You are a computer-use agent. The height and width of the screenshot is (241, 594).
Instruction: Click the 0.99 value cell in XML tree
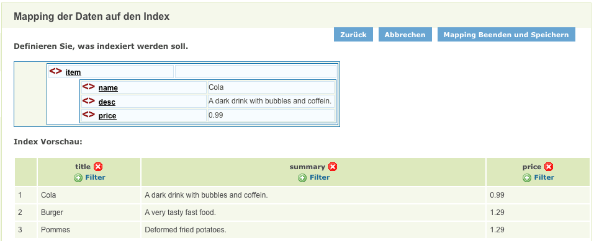tap(271, 115)
